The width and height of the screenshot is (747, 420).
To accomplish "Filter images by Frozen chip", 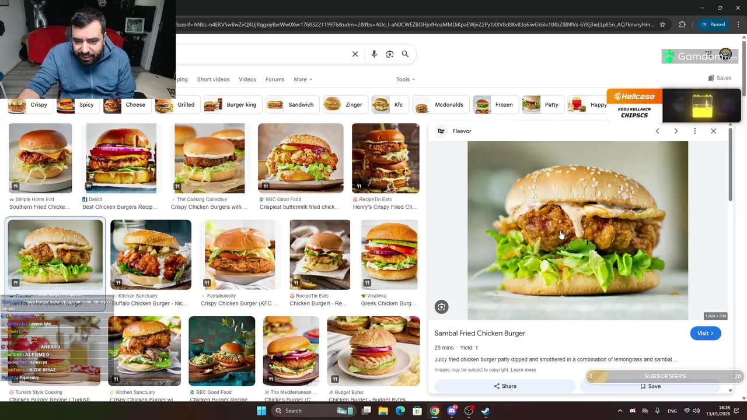I will [495, 105].
